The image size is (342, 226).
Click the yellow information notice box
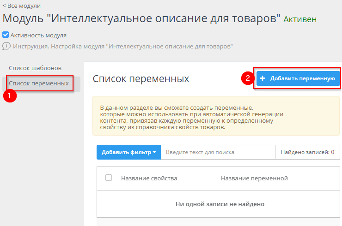[216, 116]
